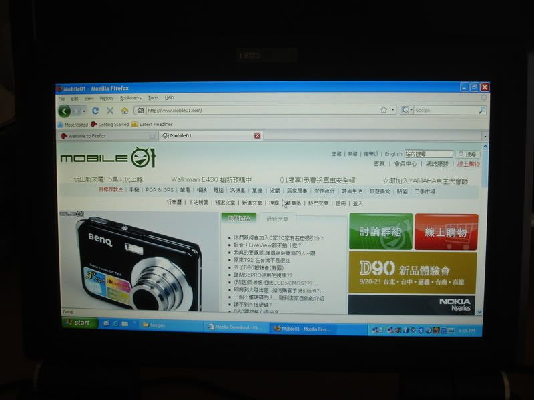
Task: Open the 二手市場 category link
Action: 425,191
